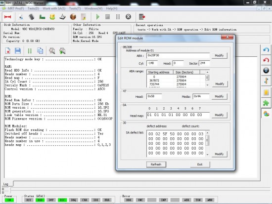Pause log output with green bars icon
272x204 pixels.
30,51
